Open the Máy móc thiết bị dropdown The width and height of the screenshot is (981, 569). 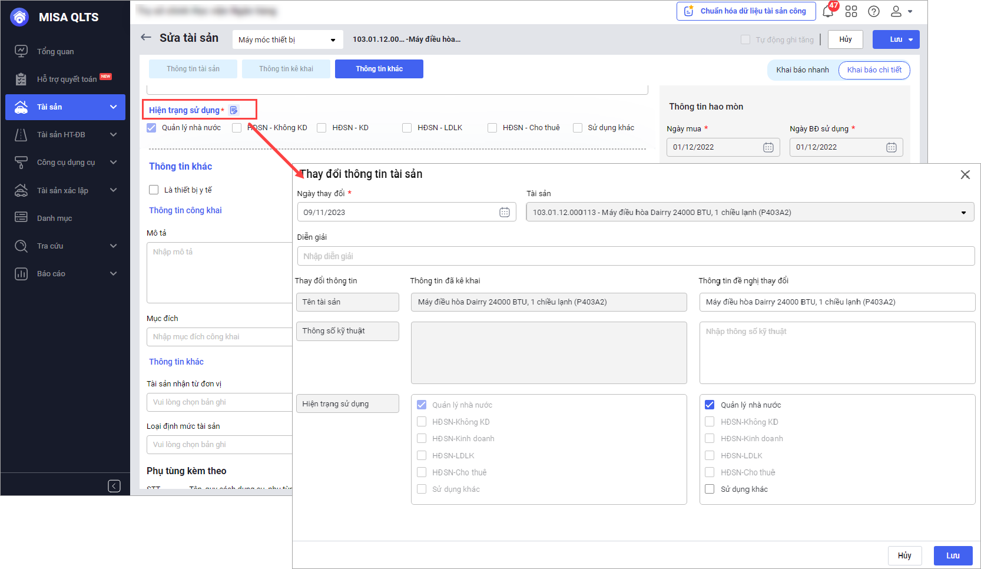point(287,39)
